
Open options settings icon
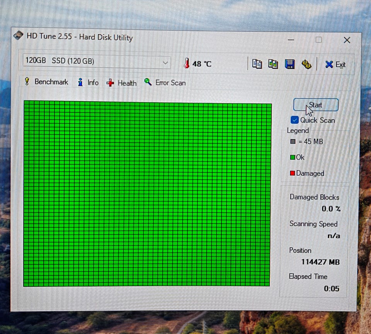tap(306, 64)
